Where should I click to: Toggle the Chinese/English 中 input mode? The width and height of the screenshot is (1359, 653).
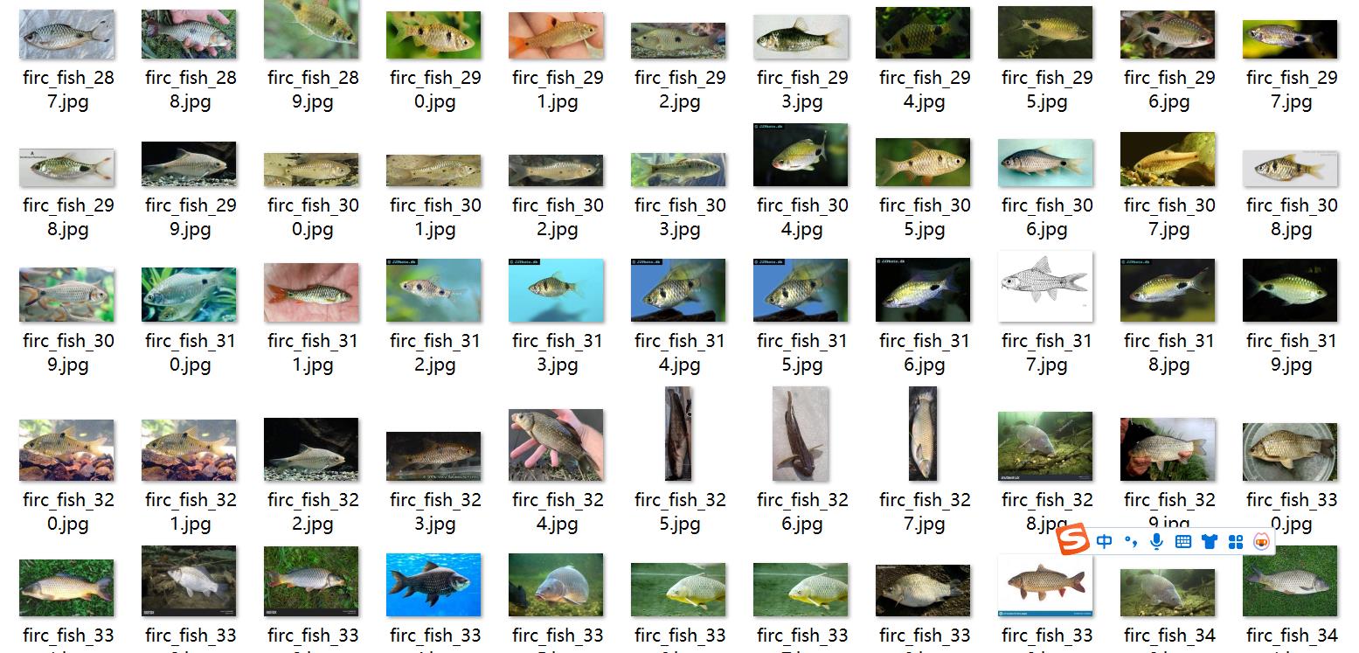1105,542
